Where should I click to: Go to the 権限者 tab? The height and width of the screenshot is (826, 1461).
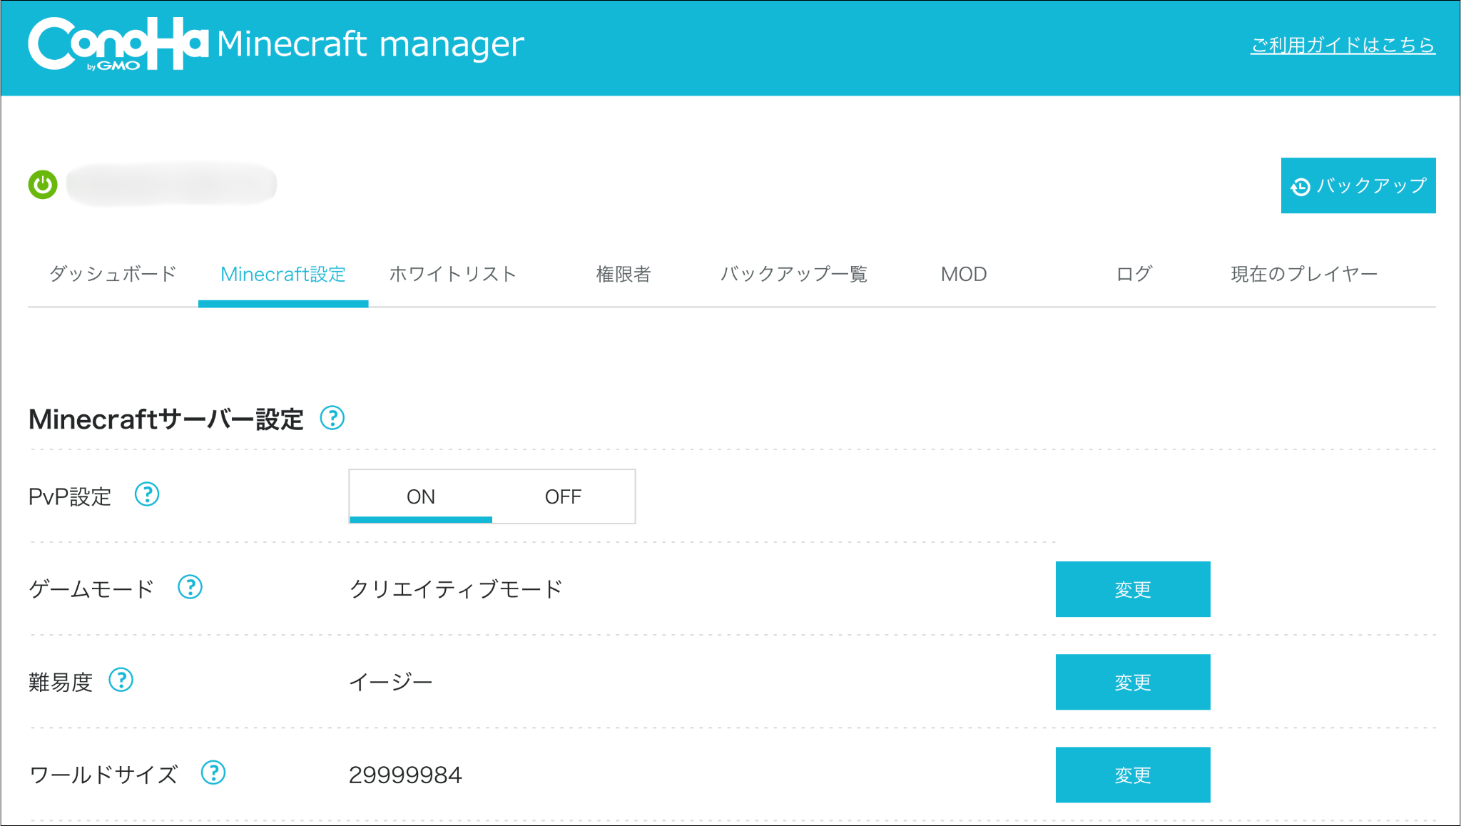(x=623, y=274)
